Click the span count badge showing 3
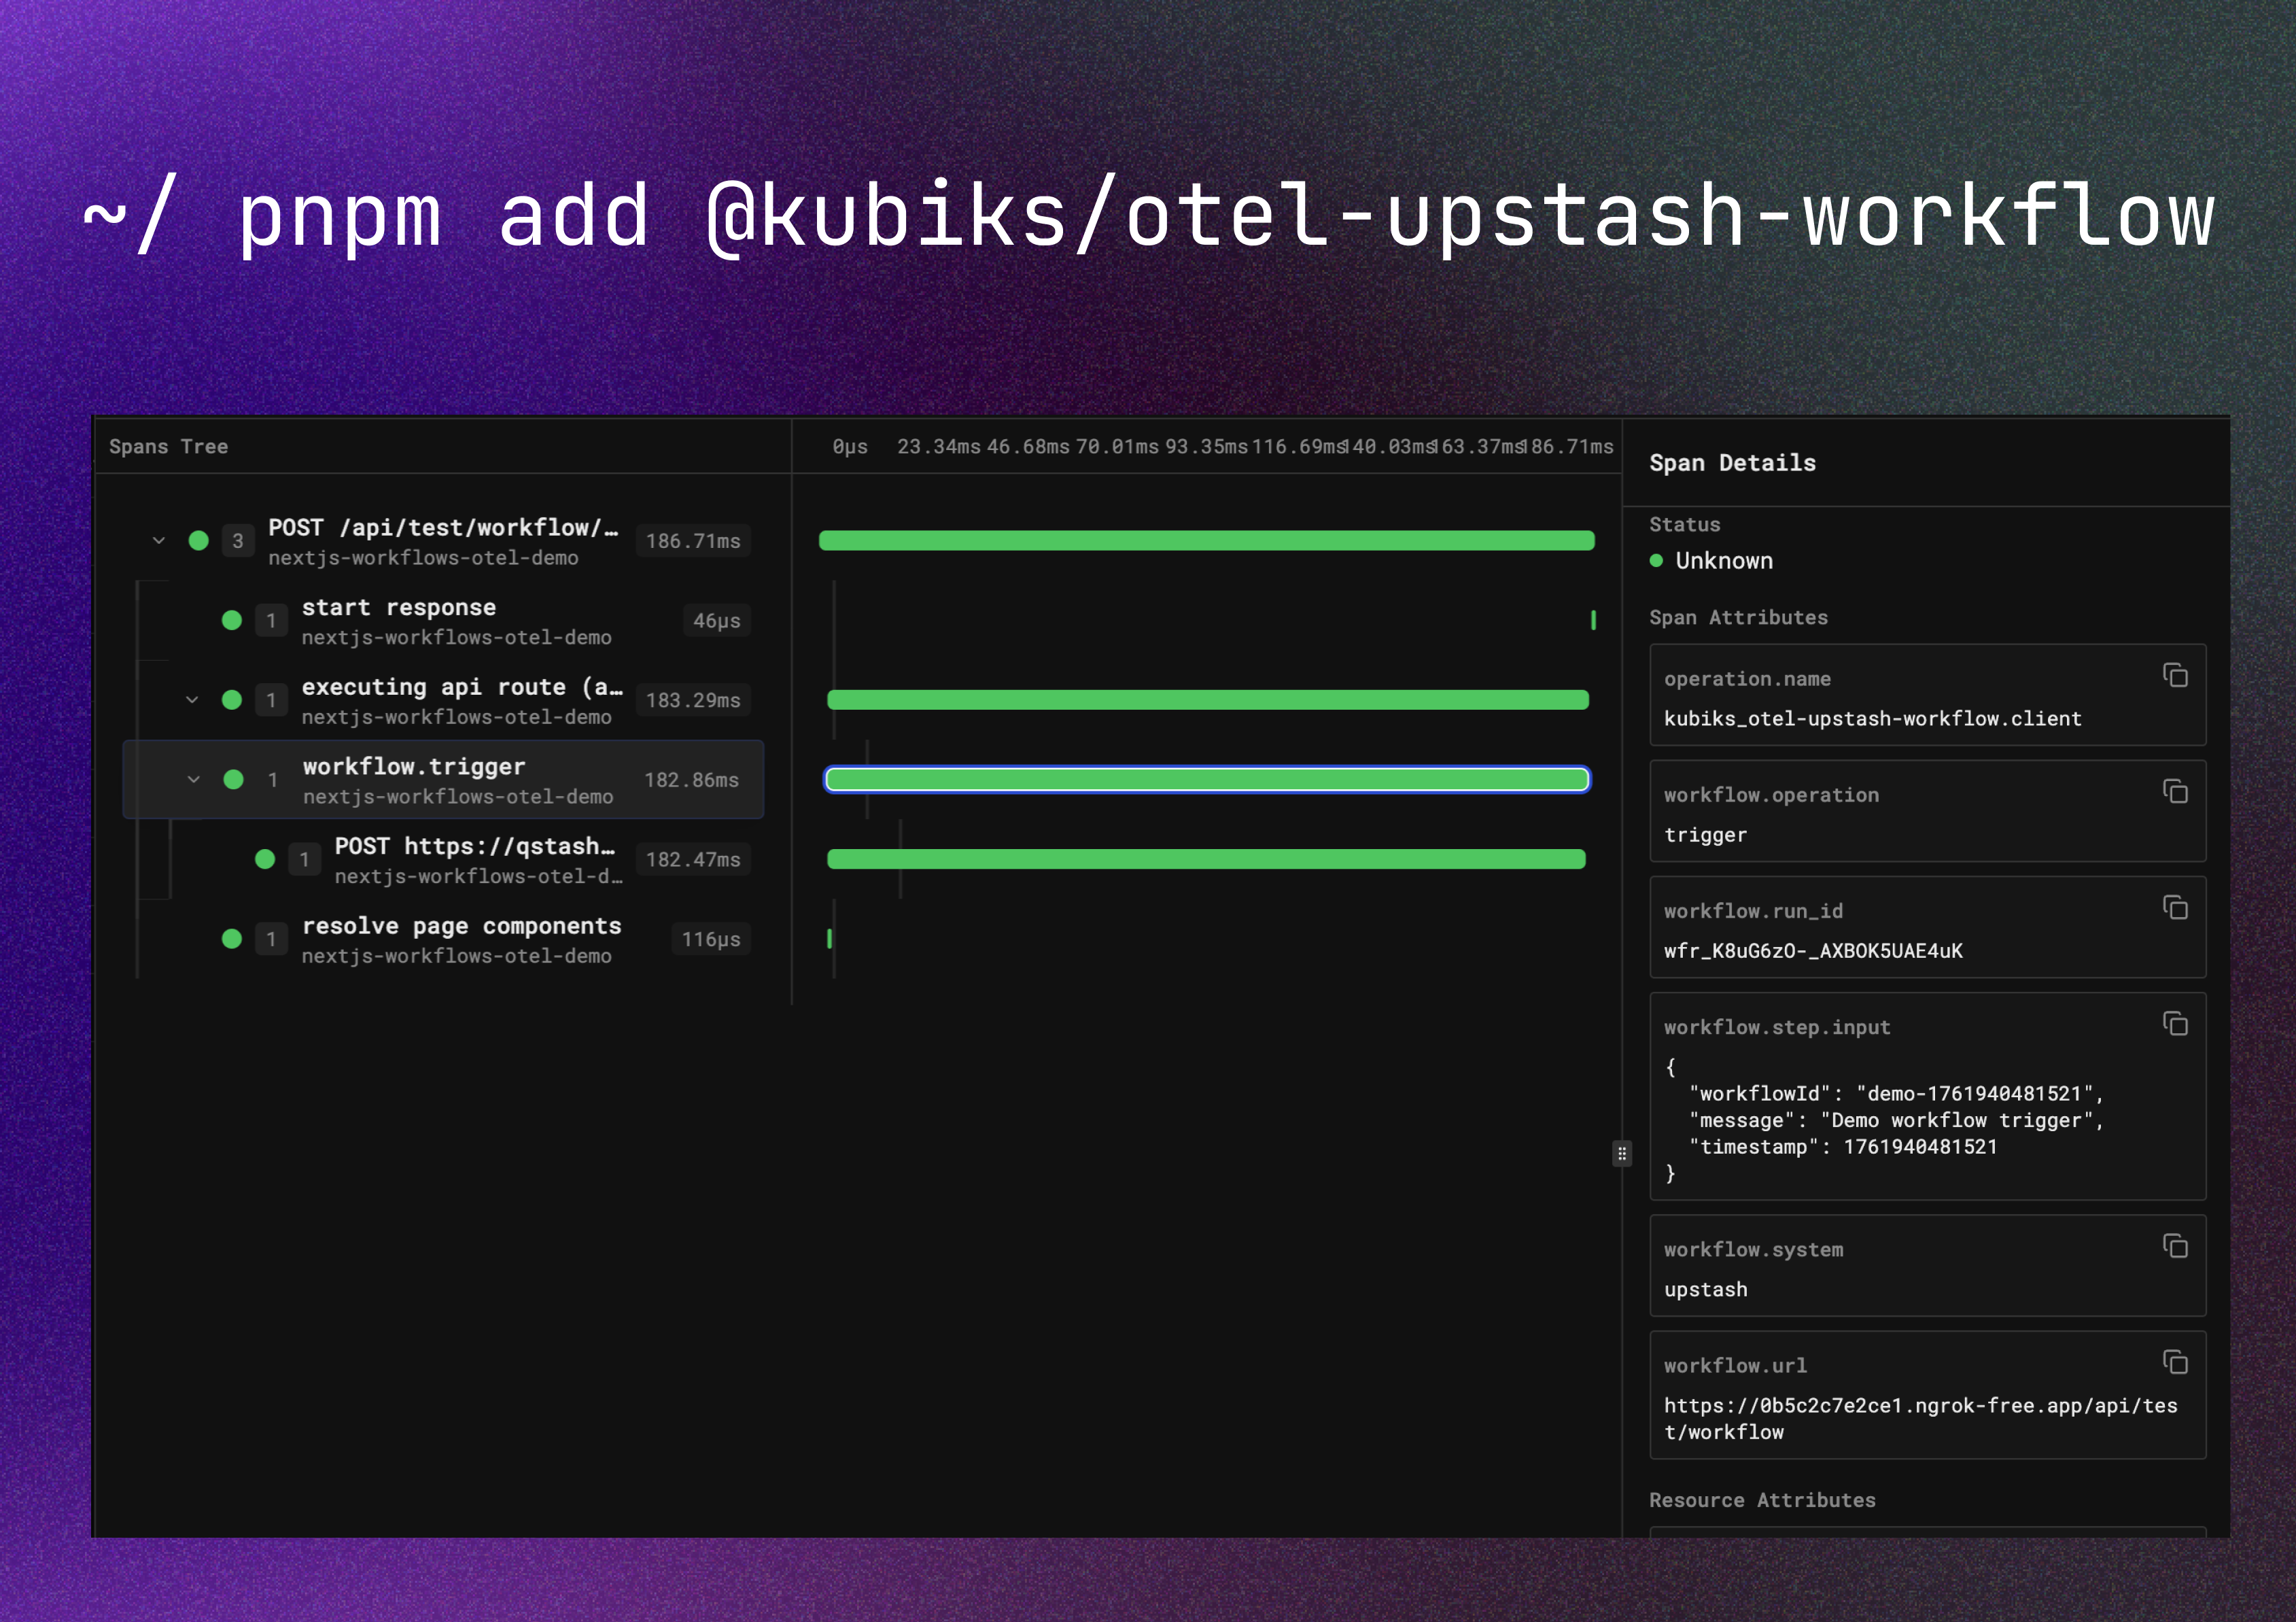This screenshot has width=2296, height=1622. (x=238, y=540)
